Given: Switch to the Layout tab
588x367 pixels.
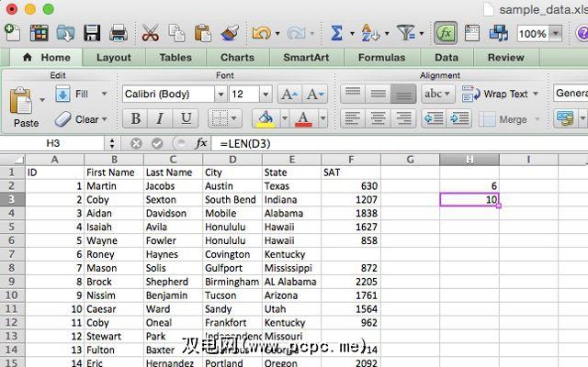Looking at the screenshot, I should tap(114, 58).
